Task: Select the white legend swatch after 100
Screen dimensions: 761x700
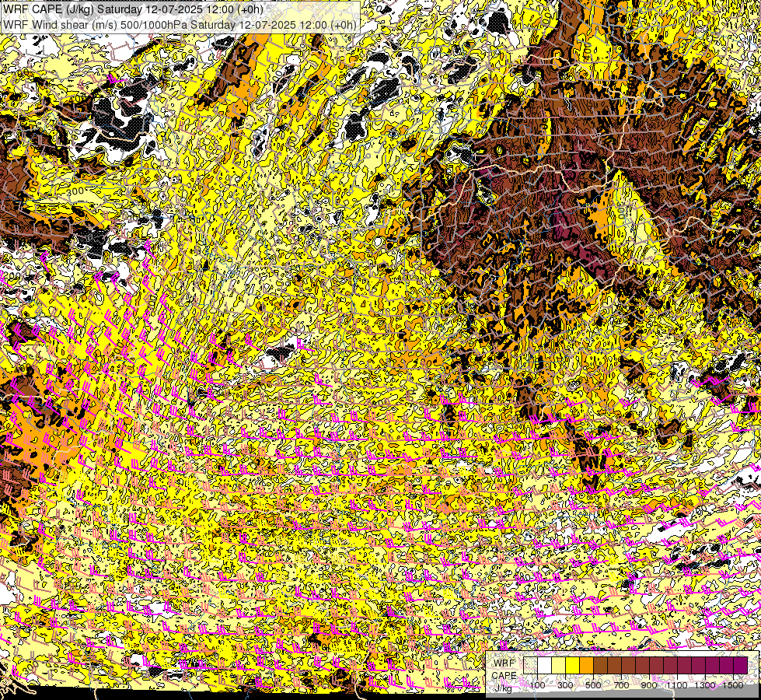Action: click(545, 665)
